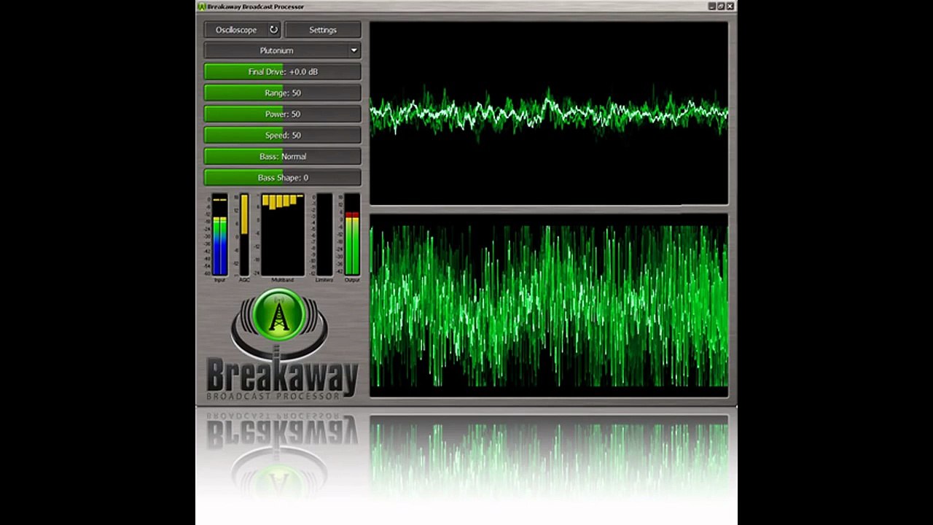Close the Breakaway Broadcast Processor window

click(x=730, y=7)
